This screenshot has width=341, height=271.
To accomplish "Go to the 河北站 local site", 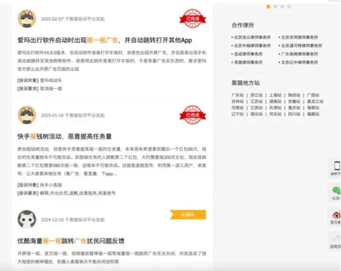I will (x=275, y=114).
